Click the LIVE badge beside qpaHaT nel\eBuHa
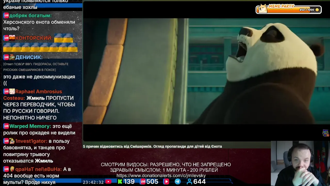Image resolution: width=330 pixels, height=186 pixels. [x=6, y=169]
